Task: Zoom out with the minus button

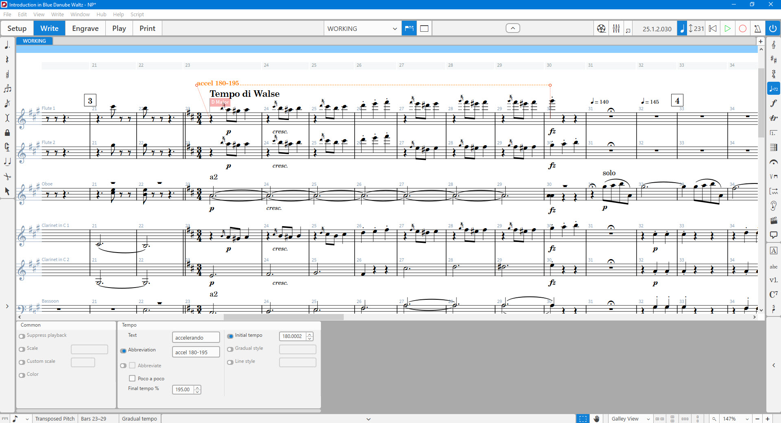Action: pos(757,419)
